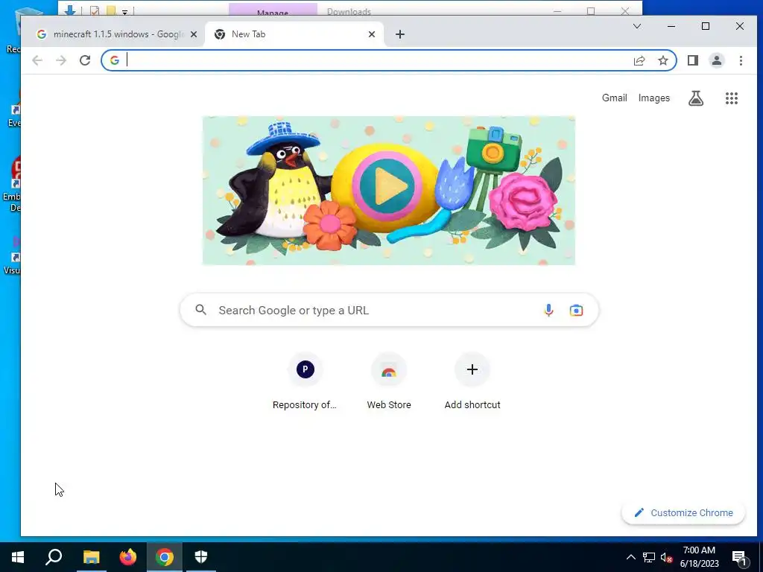
Task: Start voice search with microphone icon
Action: (548, 310)
